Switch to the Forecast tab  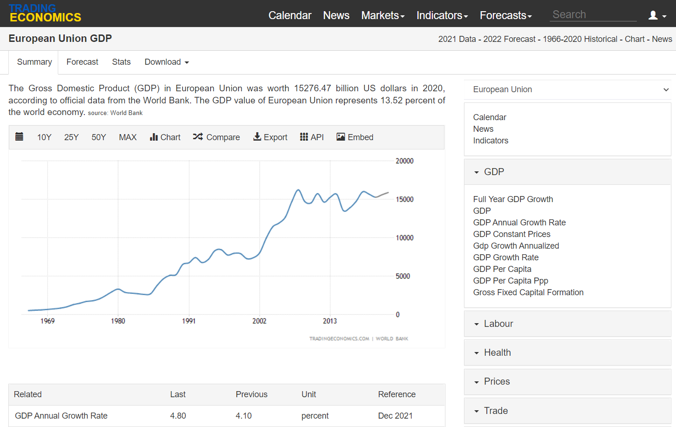[x=82, y=62]
